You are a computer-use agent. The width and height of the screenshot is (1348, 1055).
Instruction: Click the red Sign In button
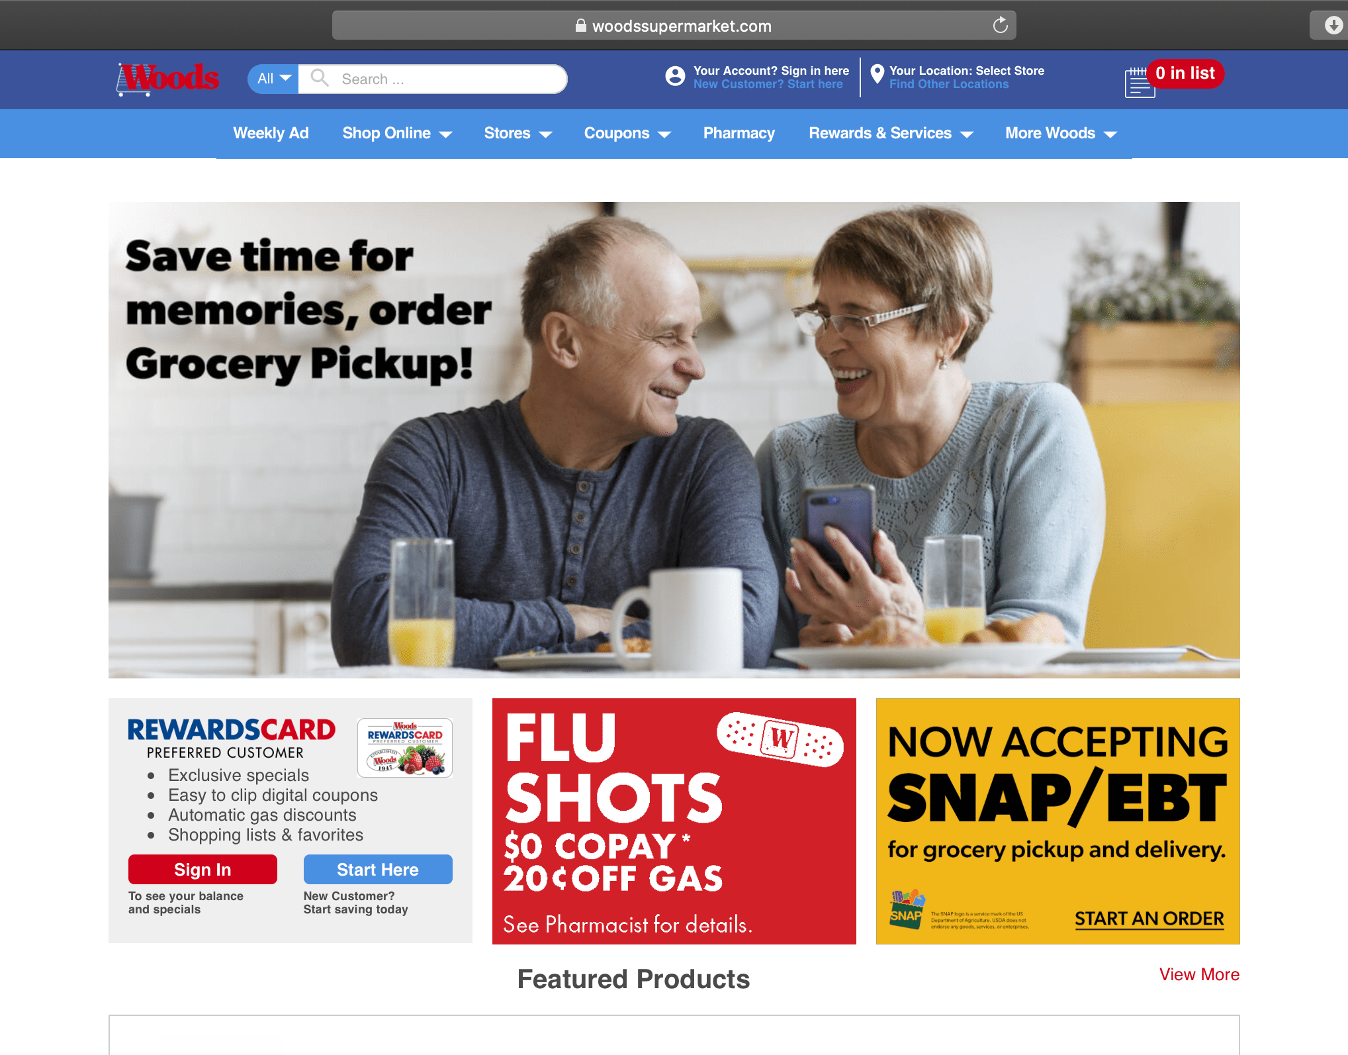[x=202, y=870]
